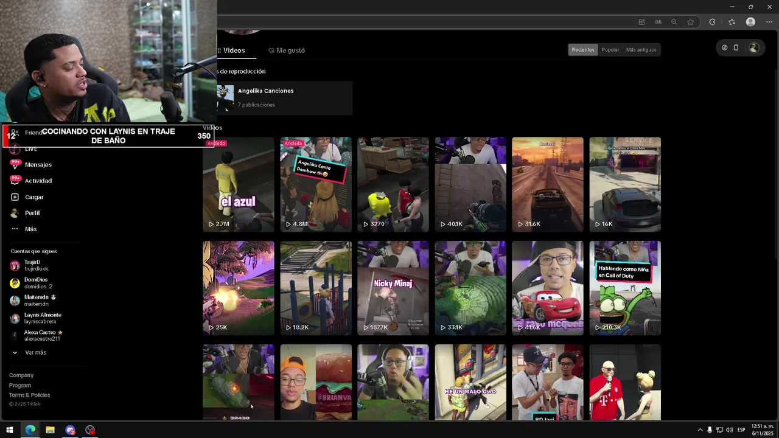Viewport: 779px width, 438px height.
Task: Open the @BRIANVA burger video
Action: coord(316,382)
